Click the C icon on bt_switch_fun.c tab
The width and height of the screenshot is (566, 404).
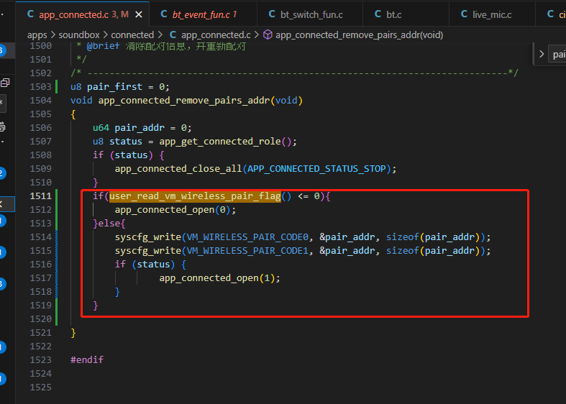coord(272,14)
